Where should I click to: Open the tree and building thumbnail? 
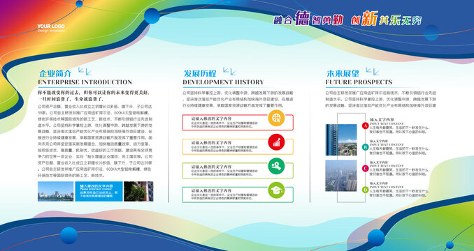pos(138,191)
